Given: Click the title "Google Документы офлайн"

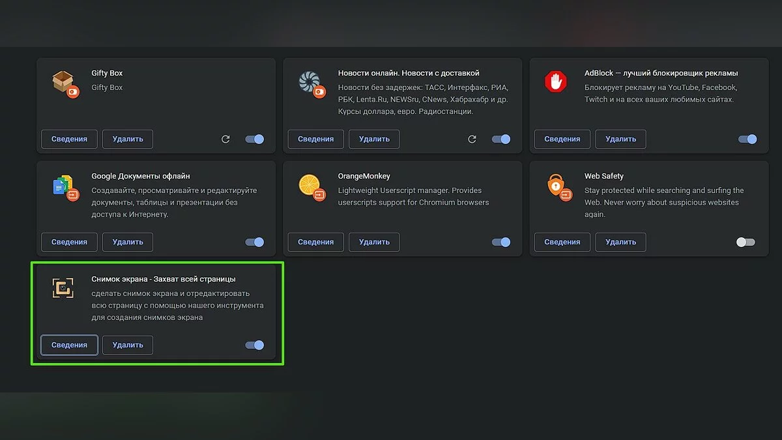Looking at the screenshot, I should pos(141,176).
